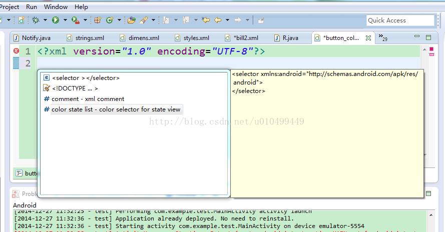Open the Search dropdown arrow
445x232 pixels.
click(x=153, y=20)
